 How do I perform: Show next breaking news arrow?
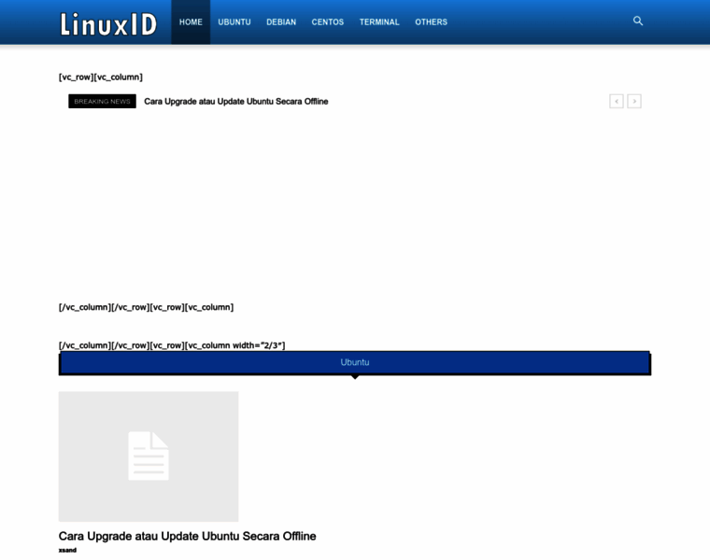coord(634,102)
